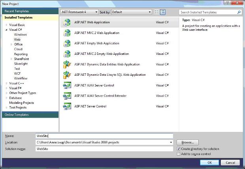Open the Online Templates section
This screenshot has width=245, height=169.
click(x=30, y=115)
